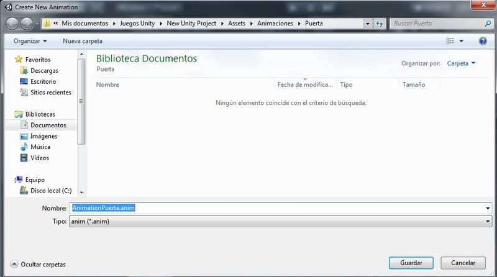Select Assets breadcrumb segment
The width and height of the screenshot is (497, 277).
[x=237, y=24]
